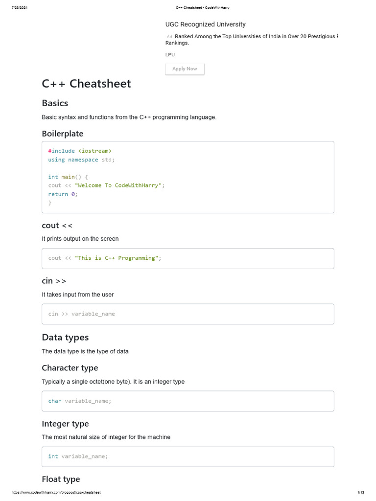Click the Float type subheading
The width and height of the screenshot is (376, 501).
pyautogui.click(x=61, y=479)
